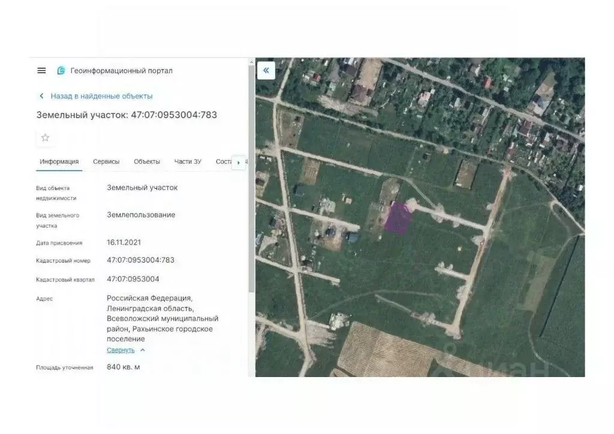This screenshot has width=614, height=434.
Task: Click the purple highlighted parcel on map
Action: click(397, 218)
